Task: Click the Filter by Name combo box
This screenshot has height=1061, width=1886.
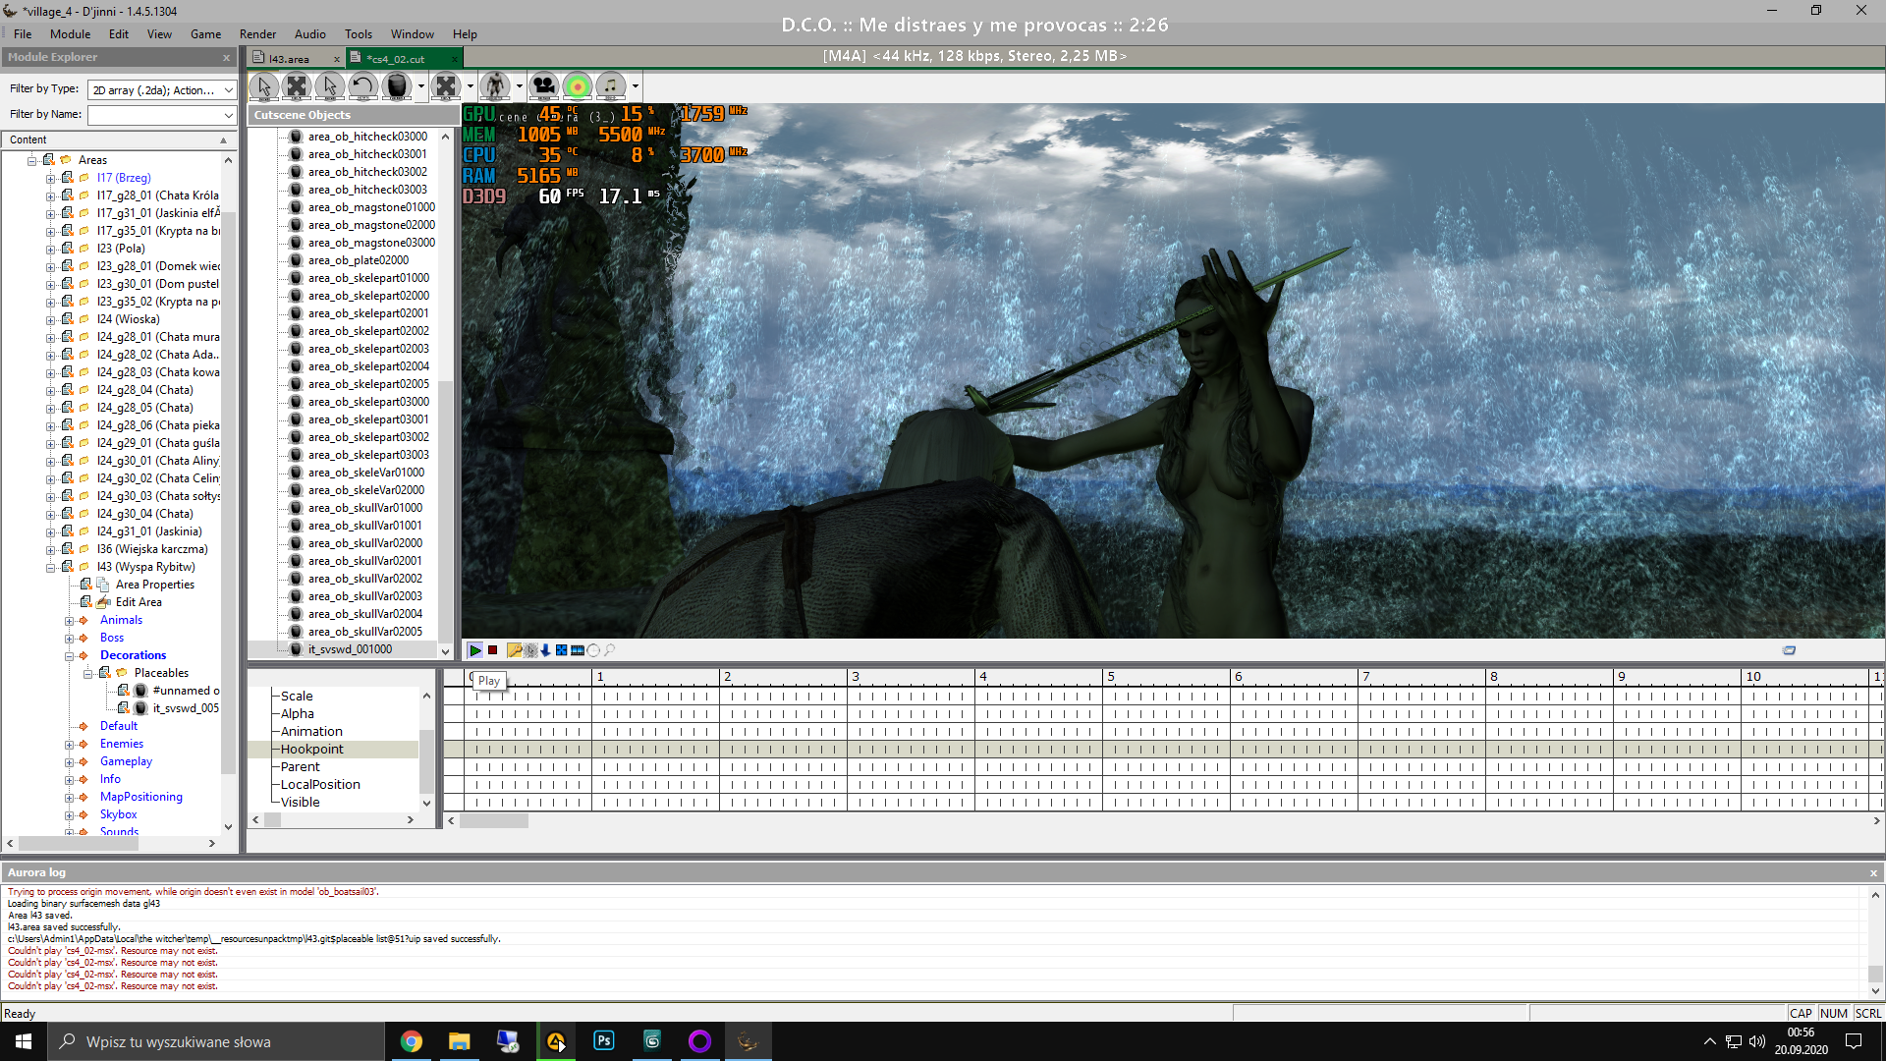Action: pos(162,115)
